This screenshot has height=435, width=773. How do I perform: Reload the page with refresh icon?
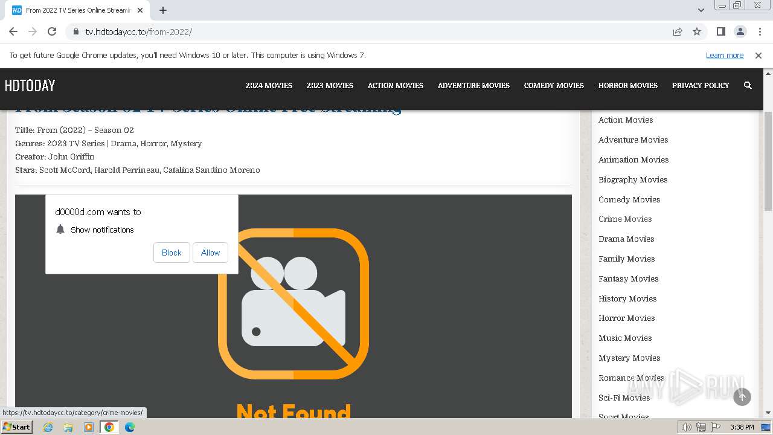tap(52, 31)
